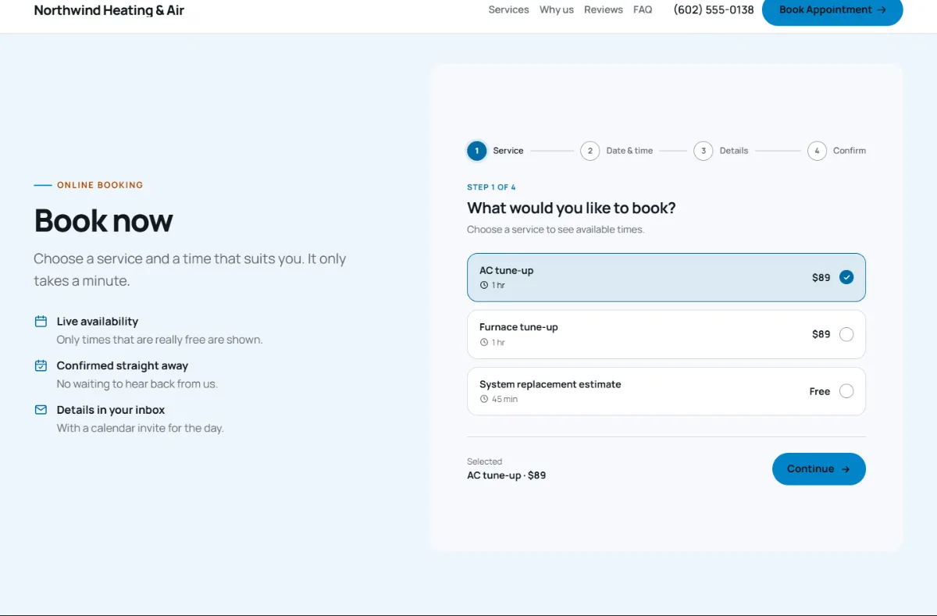Click the "45 min" duration text
The width and height of the screenshot is (937, 616).
click(x=504, y=400)
